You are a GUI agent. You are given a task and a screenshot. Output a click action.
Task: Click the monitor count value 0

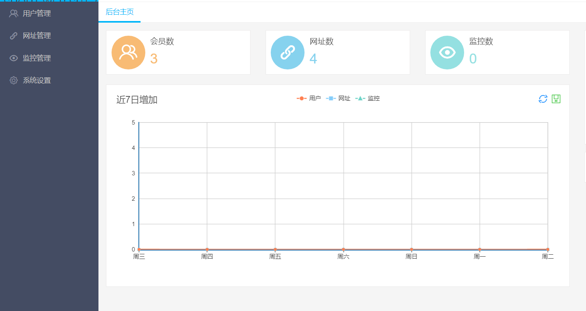(473, 59)
